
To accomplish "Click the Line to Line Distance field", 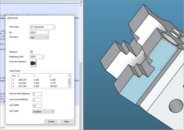I will pyautogui.click(x=36, y=100).
